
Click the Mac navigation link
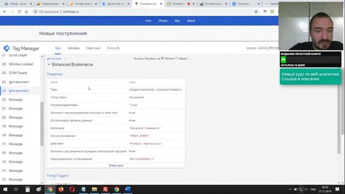(177, 20)
